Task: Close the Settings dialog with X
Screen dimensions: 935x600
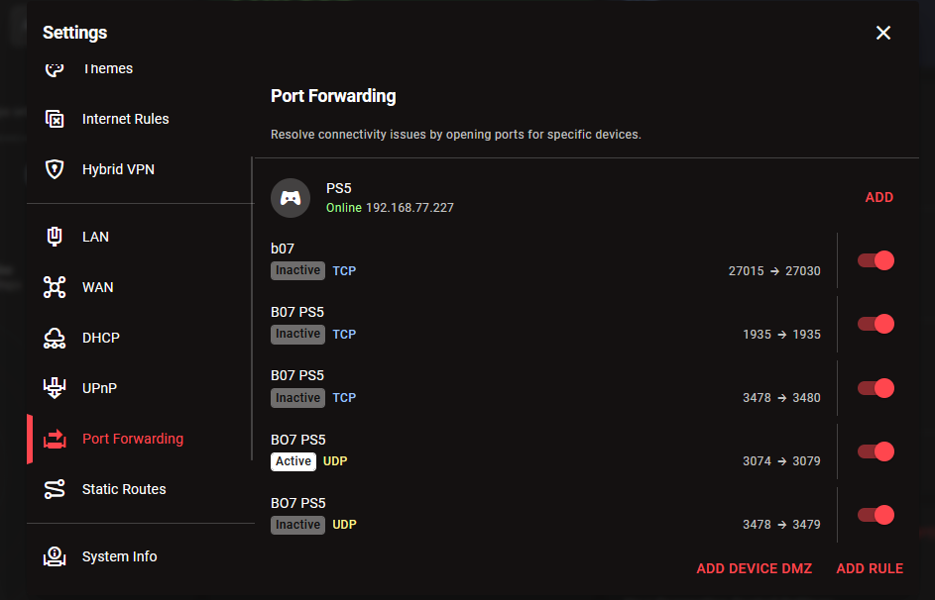Action: coord(883,33)
